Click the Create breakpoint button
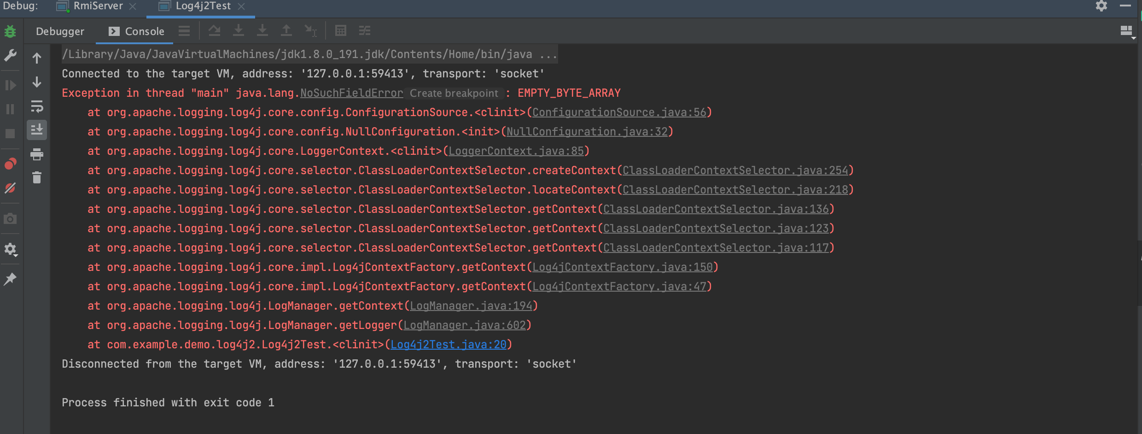The image size is (1142, 434). [x=454, y=93]
